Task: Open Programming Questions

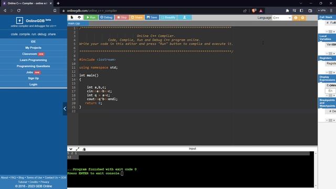Action: 33,66
